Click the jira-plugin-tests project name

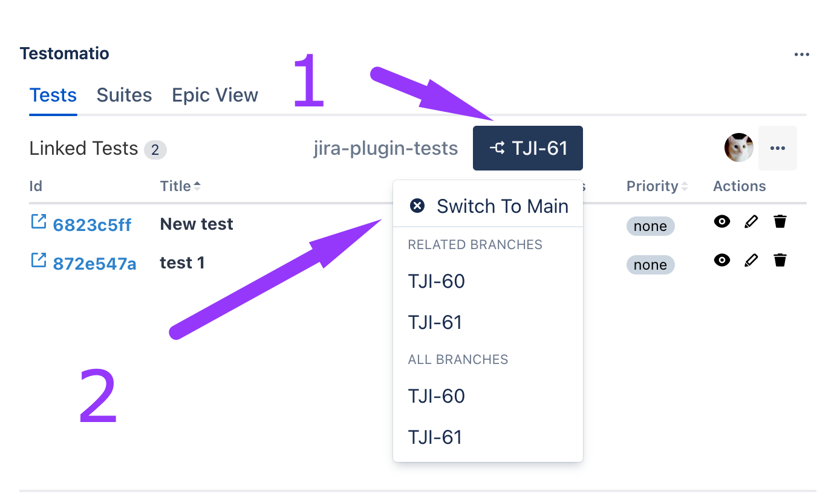(x=385, y=148)
